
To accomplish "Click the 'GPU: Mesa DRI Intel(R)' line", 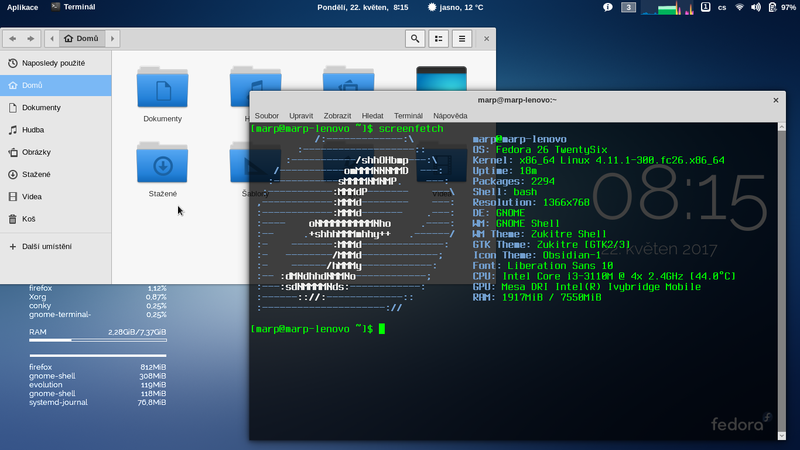I will pyautogui.click(x=587, y=287).
